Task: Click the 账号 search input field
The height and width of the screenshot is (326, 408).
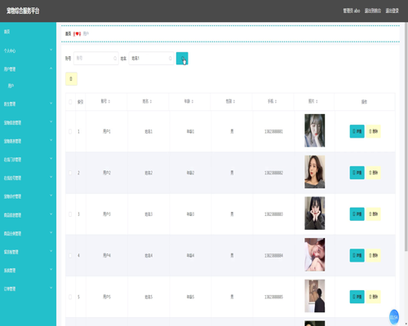Action: coord(96,58)
